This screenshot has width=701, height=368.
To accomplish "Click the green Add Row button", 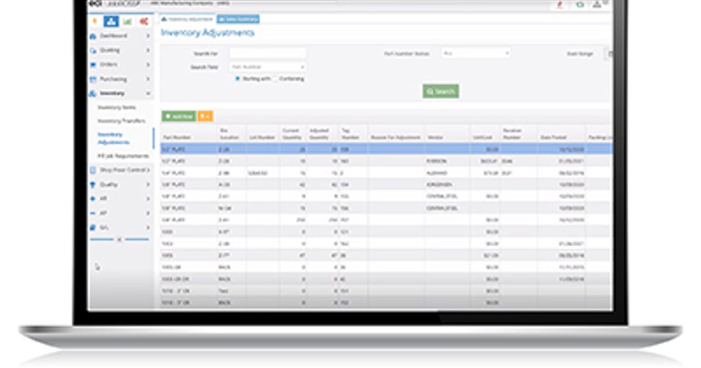I will point(179,117).
